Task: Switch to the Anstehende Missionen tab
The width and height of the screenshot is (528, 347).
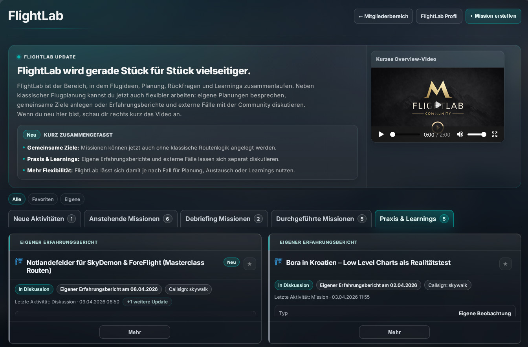Action: [x=130, y=219]
